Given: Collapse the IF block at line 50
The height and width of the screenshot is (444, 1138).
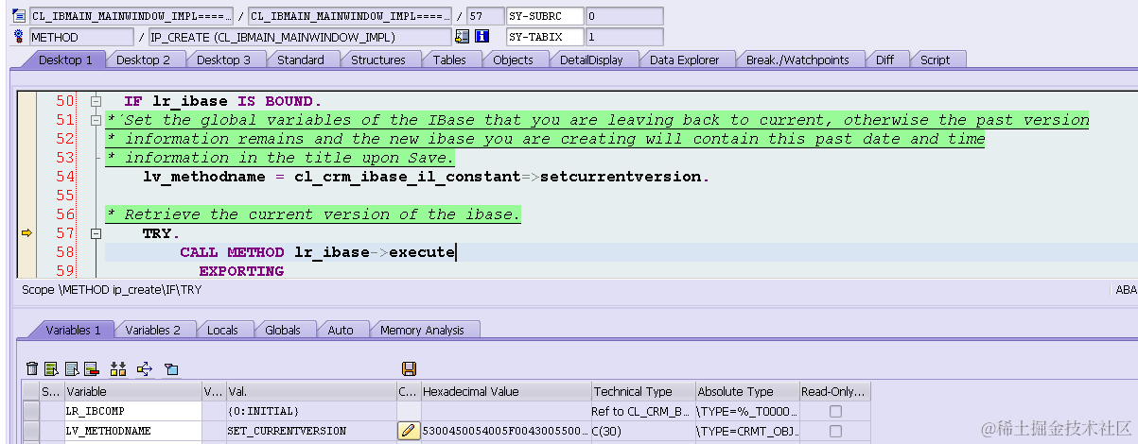Looking at the screenshot, I should pos(95,101).
